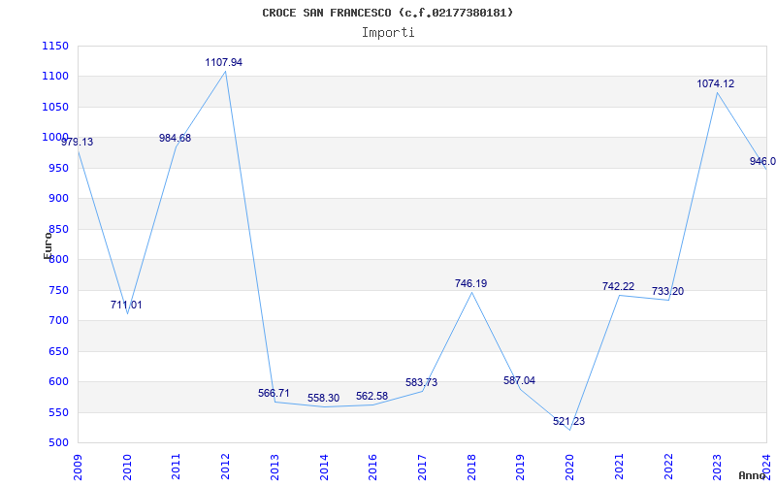Click the 742.22 data label
The height and width of the screenshot is (485, 776).
[618, 286]
